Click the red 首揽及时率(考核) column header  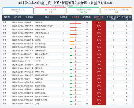99,18
